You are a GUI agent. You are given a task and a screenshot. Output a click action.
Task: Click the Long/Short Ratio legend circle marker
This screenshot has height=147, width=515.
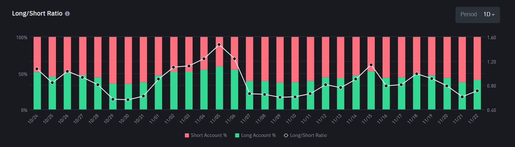click(x=286, y=135)
